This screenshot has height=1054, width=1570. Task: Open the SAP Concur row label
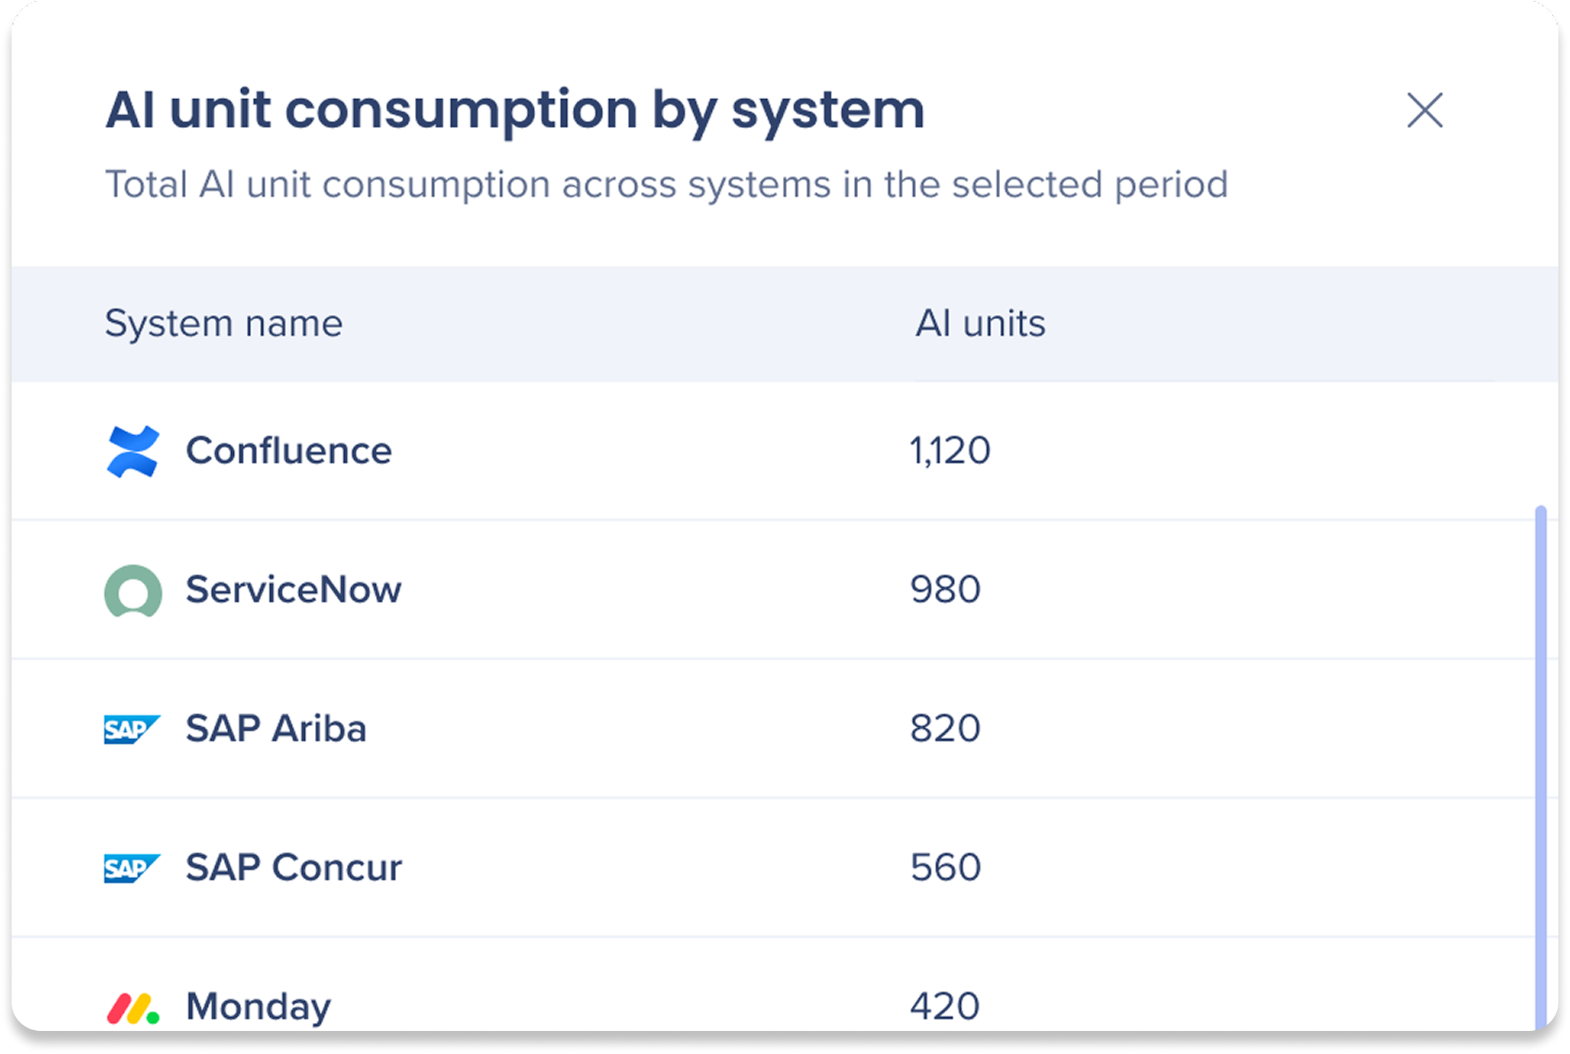pos(294,867)
